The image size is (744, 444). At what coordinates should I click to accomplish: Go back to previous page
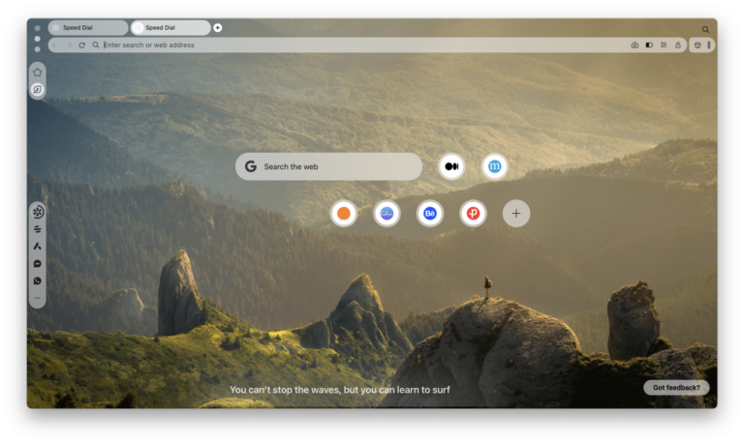coord(54,45)
